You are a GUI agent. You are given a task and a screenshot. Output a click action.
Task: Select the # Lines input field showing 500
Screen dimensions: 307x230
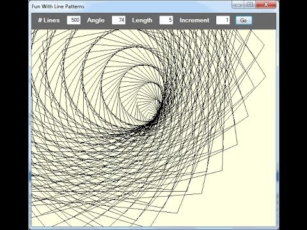click(74, 20)
